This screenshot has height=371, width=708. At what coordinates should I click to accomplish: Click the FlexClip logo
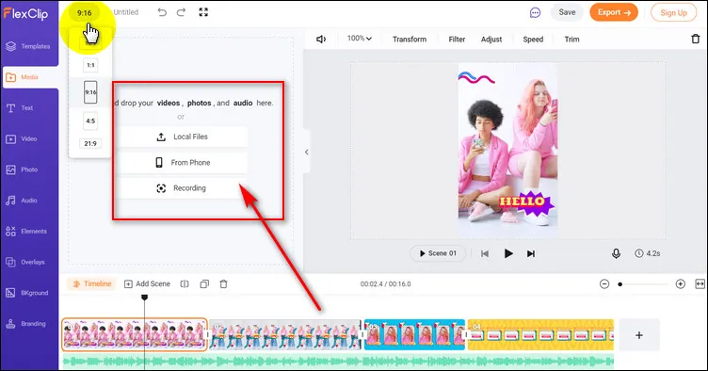pyautogui.click(x=25, y=13)
